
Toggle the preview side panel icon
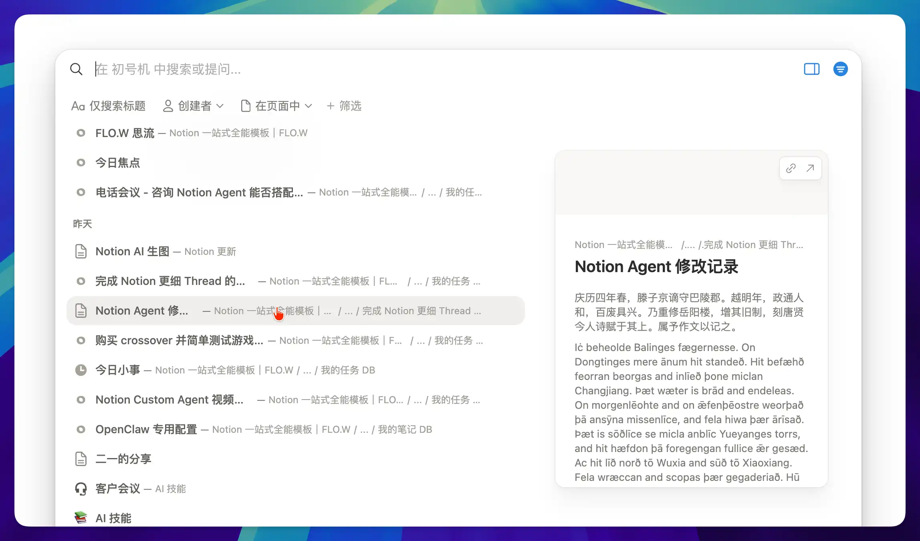(x=811, y=69)
